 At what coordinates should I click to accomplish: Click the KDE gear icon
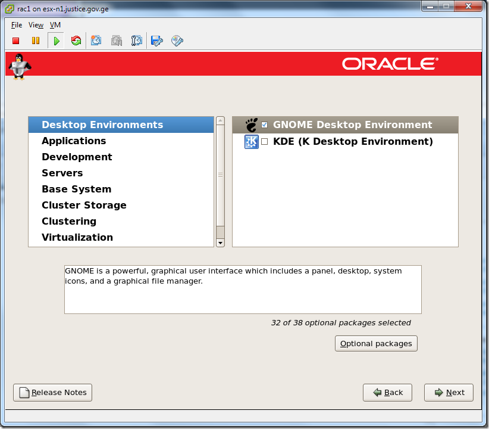click(x=251, y=142)
